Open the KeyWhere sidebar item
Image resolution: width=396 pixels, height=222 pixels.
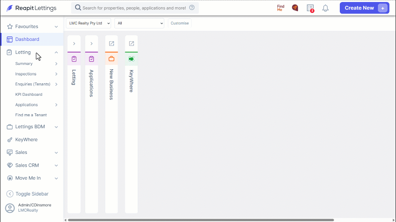pyautogui.click(x=26, y=139)
